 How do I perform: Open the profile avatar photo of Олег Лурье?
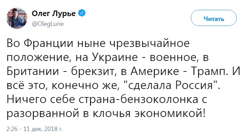pos(17,18)
